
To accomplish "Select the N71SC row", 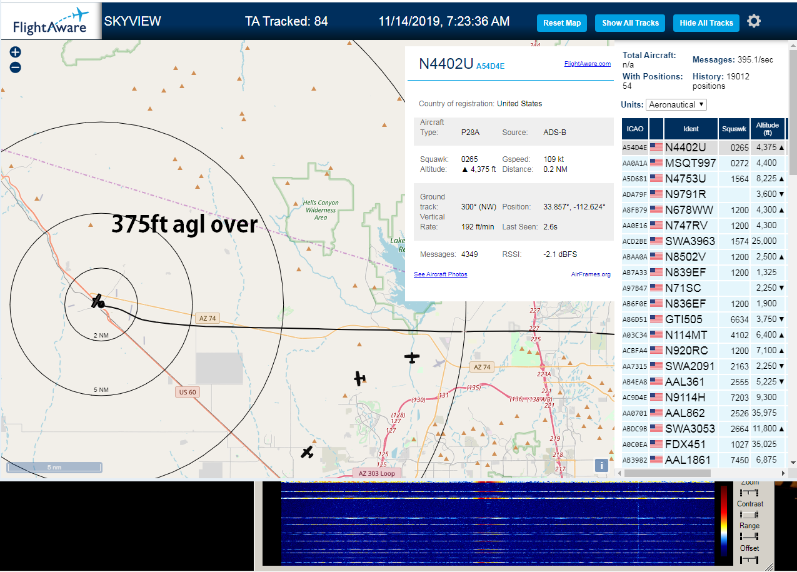I will 704,288.
